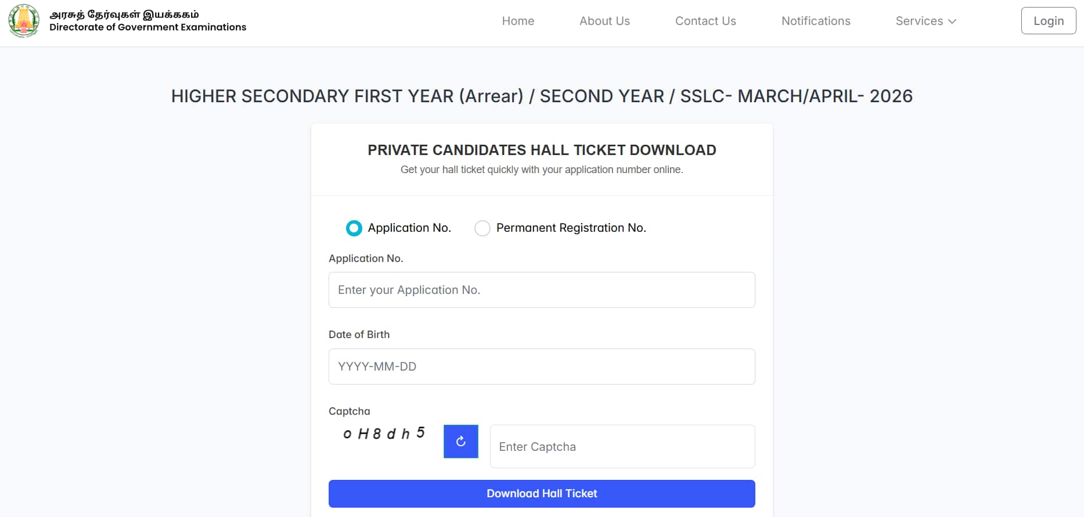Click the Date of Birth field label

(359, 335)
